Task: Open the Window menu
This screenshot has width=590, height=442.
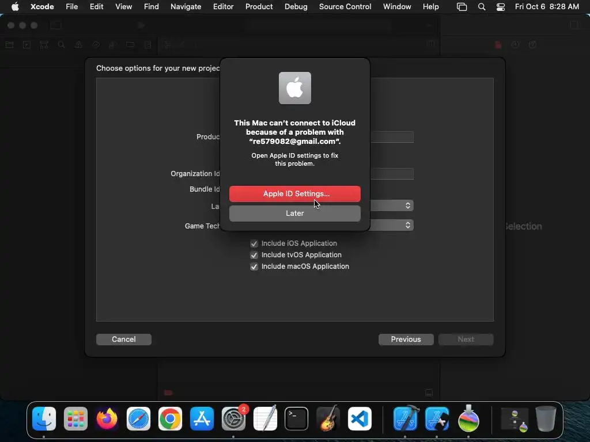Action: [397, 6]
